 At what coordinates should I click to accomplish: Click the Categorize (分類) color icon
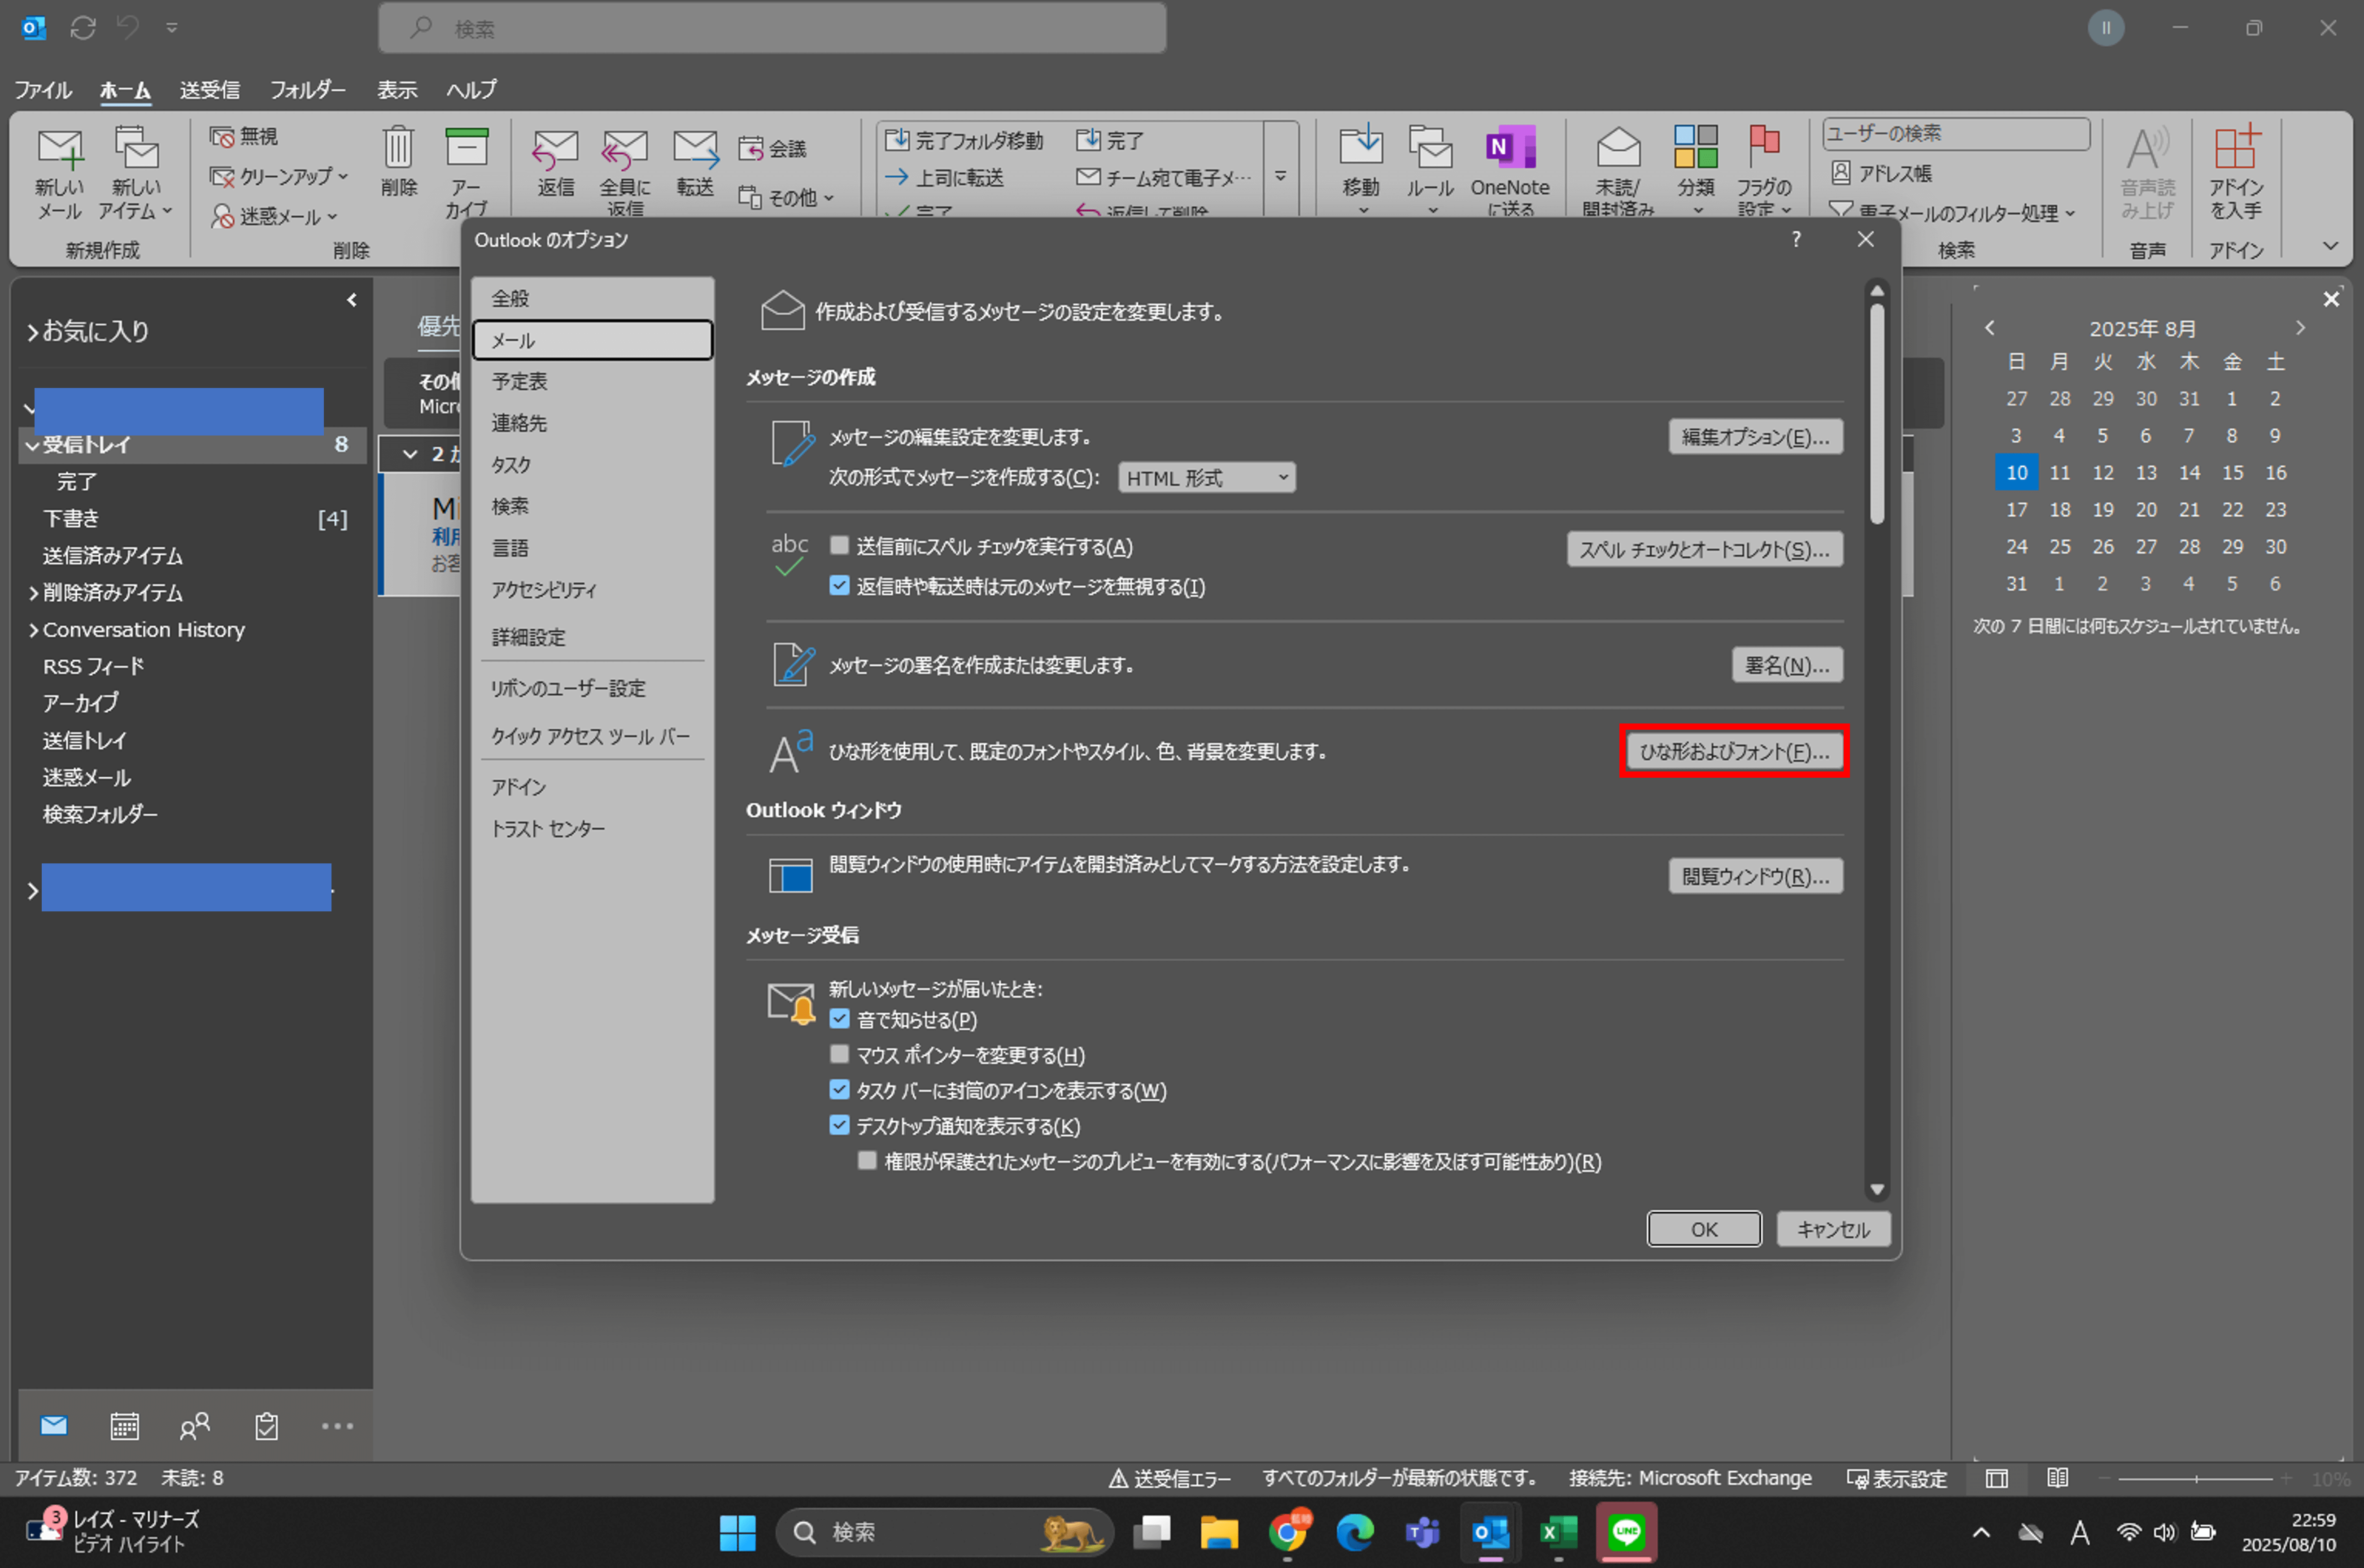(1696, 146)
